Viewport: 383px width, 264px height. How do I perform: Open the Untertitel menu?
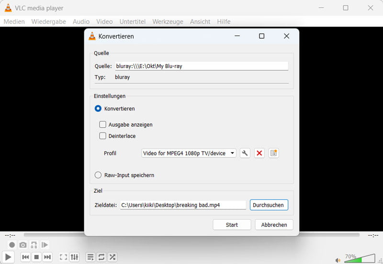pos(133,22)
